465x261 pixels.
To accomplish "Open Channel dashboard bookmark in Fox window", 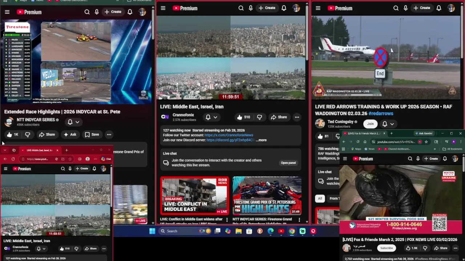I will pyautogui.click(x=396, y=149).
